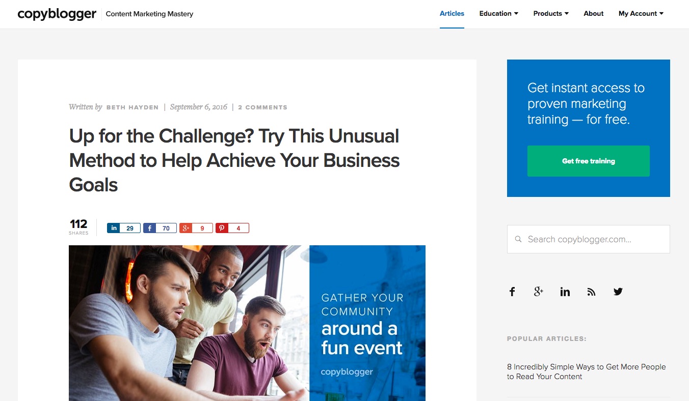The width and height of the screenshot is (689, 401).
Task: Share article on Facebook button
Action: click(160, 228)
